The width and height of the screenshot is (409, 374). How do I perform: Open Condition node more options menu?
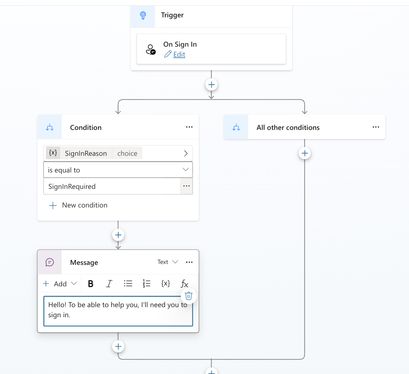189,127
